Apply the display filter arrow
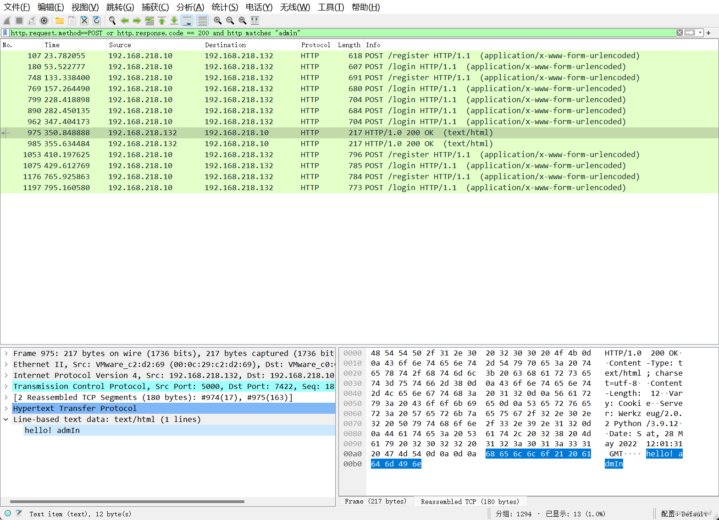The height and width of the screenshot is (520, 719). click(x=690, y=33)
